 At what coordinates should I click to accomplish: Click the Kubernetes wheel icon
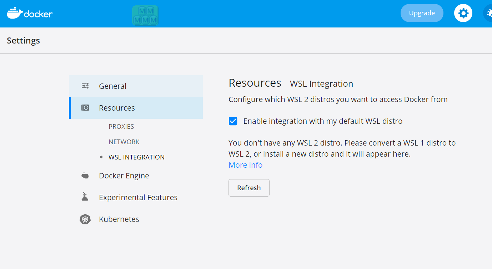click(85, 219)
